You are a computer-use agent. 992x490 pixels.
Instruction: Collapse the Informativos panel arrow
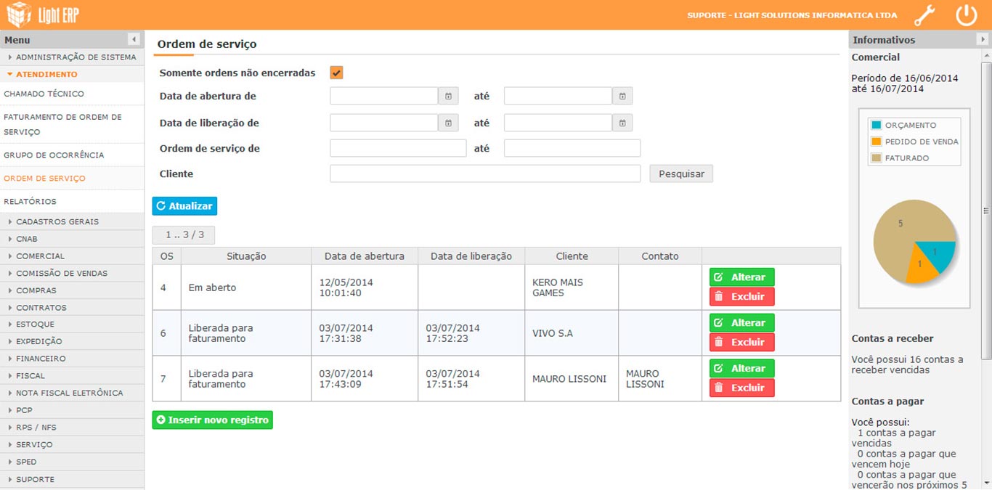point(983,39)
